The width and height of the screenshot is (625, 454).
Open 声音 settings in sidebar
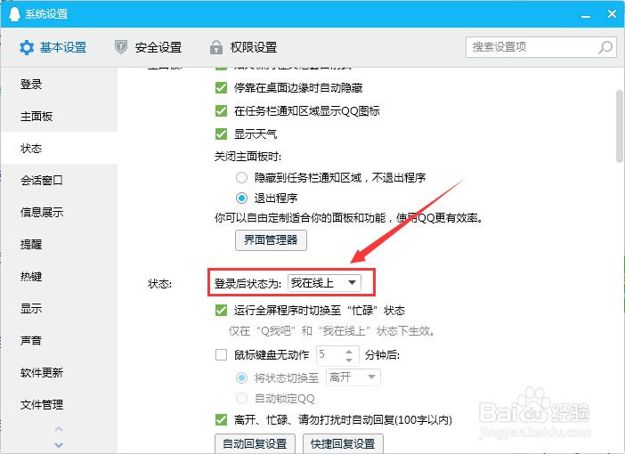tap(59, 340)
